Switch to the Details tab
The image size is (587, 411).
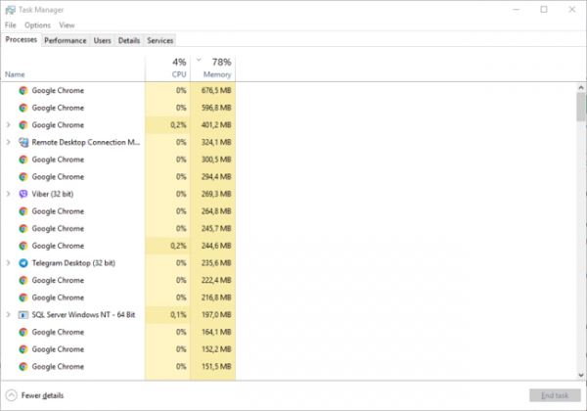(129, 40)
